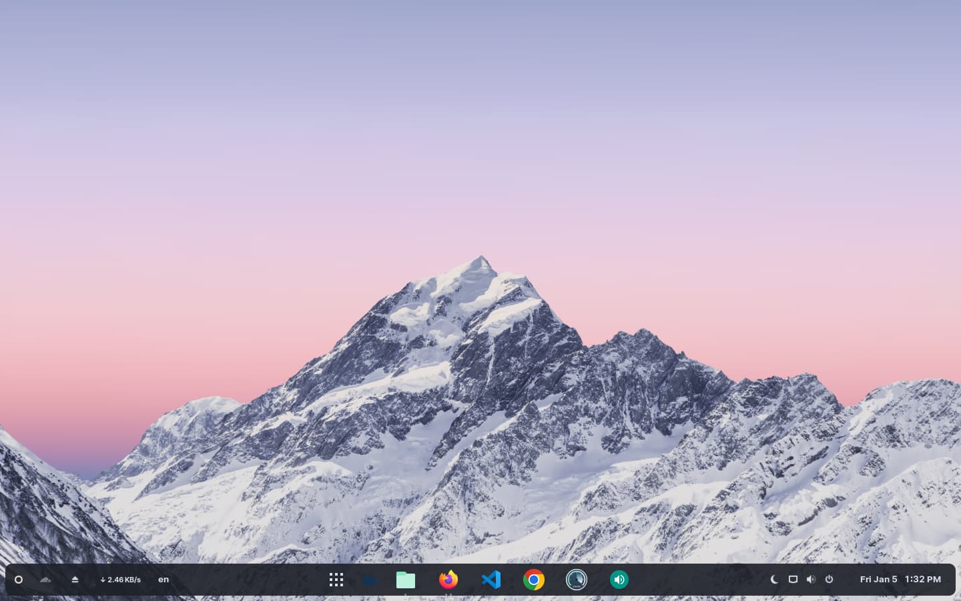Click the dark blue dock icon

(x=370, y=581)
